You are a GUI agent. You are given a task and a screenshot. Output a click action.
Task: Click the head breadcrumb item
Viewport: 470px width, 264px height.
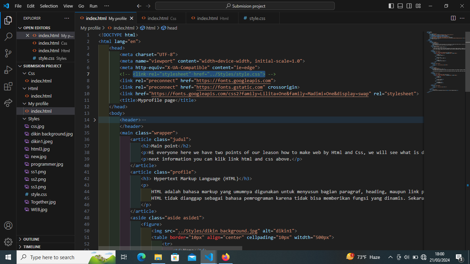[x=172, y=28]
